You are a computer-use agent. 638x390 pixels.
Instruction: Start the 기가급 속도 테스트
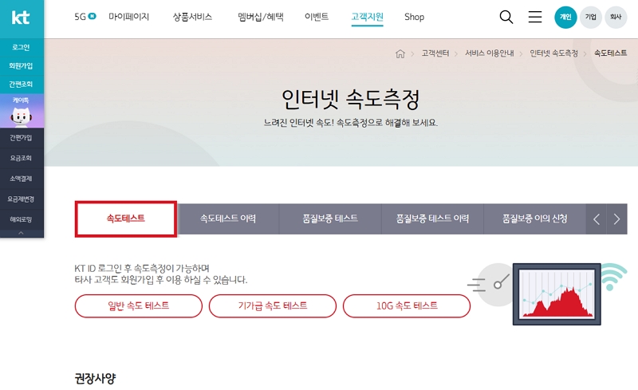(x=273, y=305)
